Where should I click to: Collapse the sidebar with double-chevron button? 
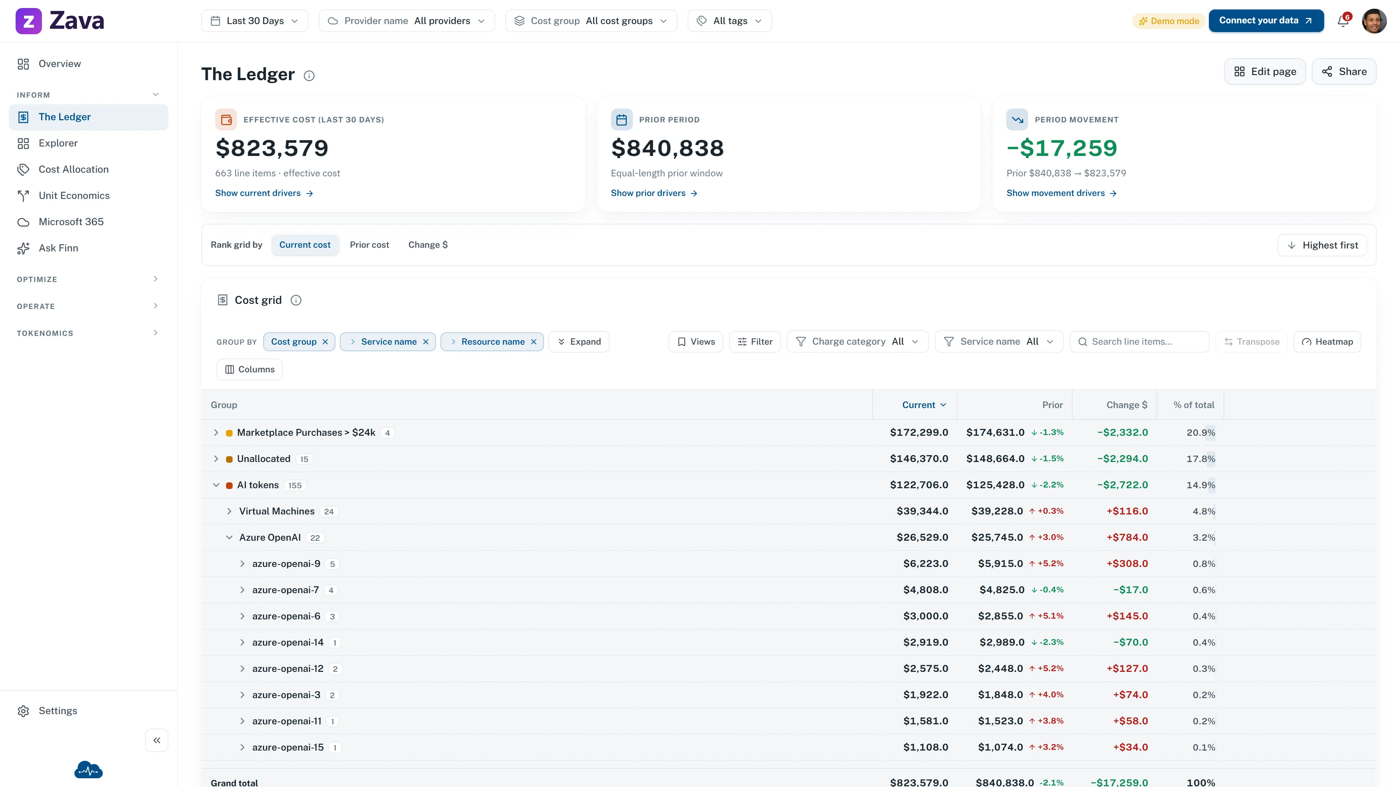(x=156, y=740)
